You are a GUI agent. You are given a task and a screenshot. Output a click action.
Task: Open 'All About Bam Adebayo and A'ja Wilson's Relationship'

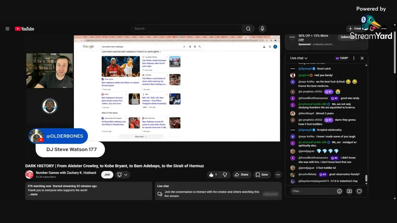114,123
